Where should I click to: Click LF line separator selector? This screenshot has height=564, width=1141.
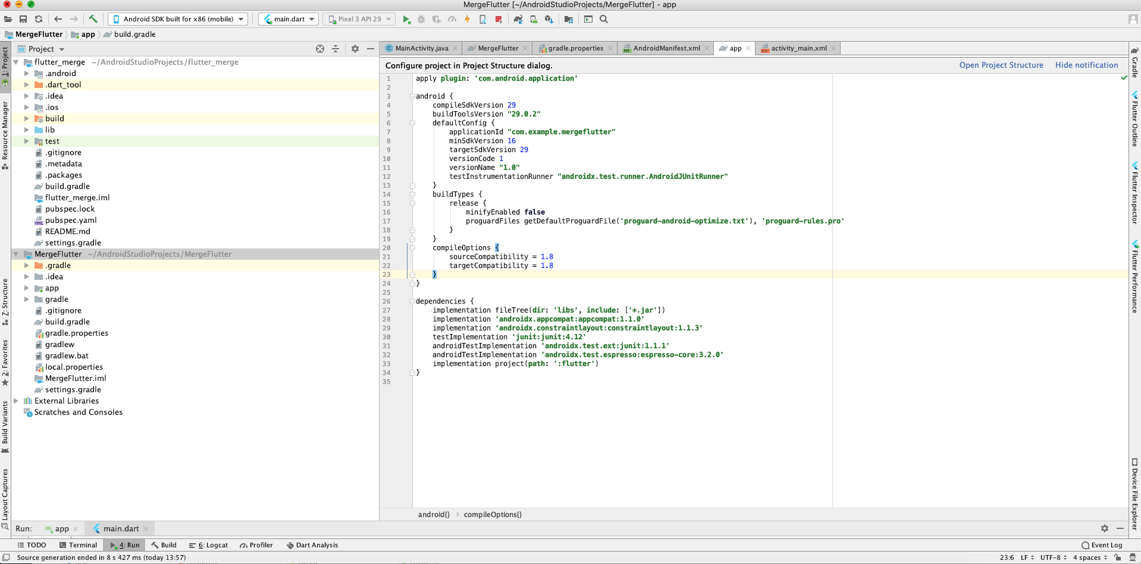(x=1027, y=557)
